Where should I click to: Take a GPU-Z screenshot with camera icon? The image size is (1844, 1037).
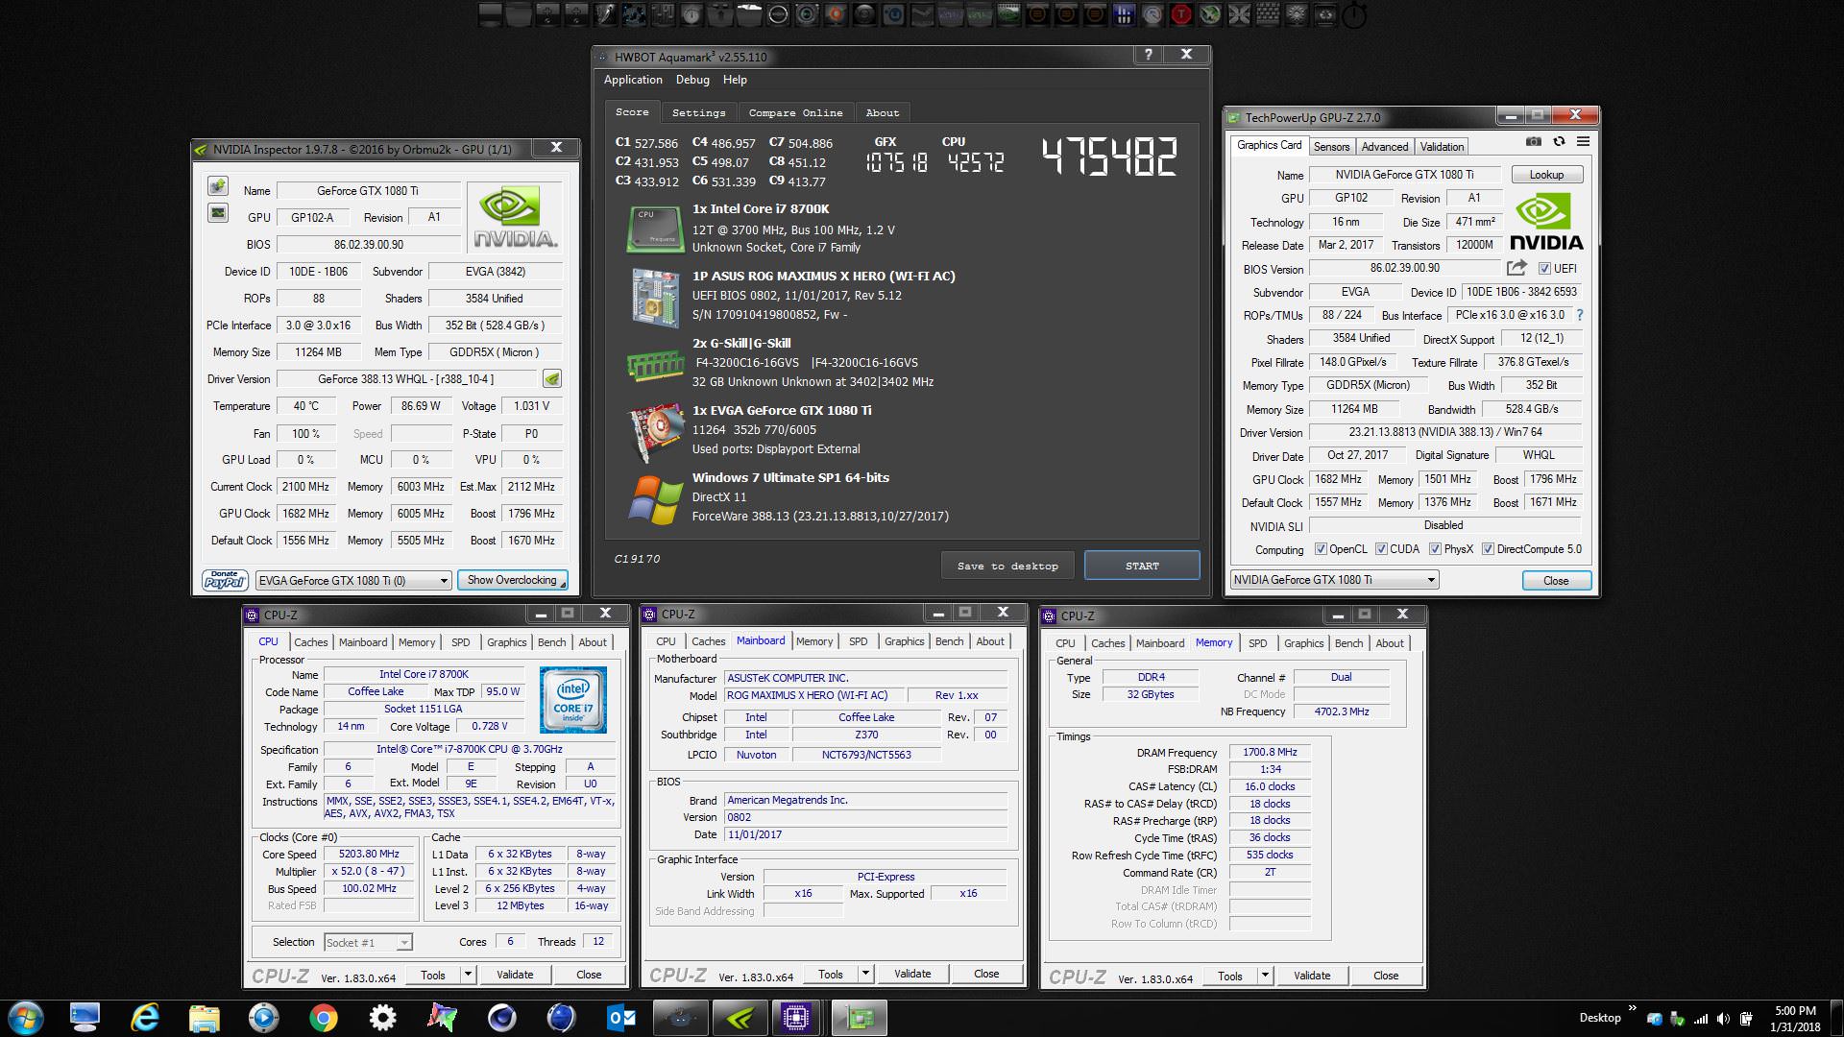click(1534, 142)
